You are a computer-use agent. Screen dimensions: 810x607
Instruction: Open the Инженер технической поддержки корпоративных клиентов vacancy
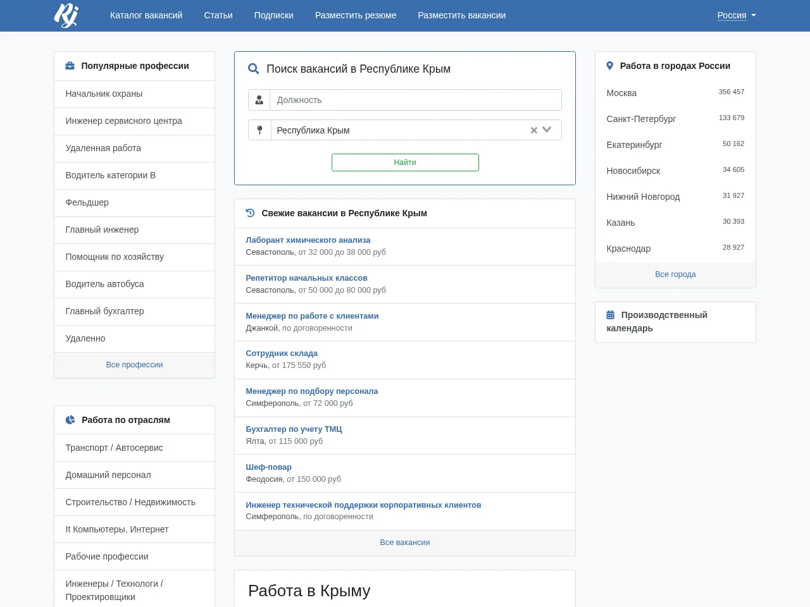363,505
